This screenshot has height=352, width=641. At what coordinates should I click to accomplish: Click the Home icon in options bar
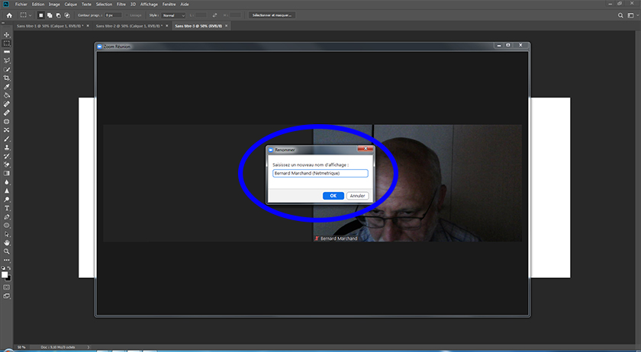pos(9,15)
